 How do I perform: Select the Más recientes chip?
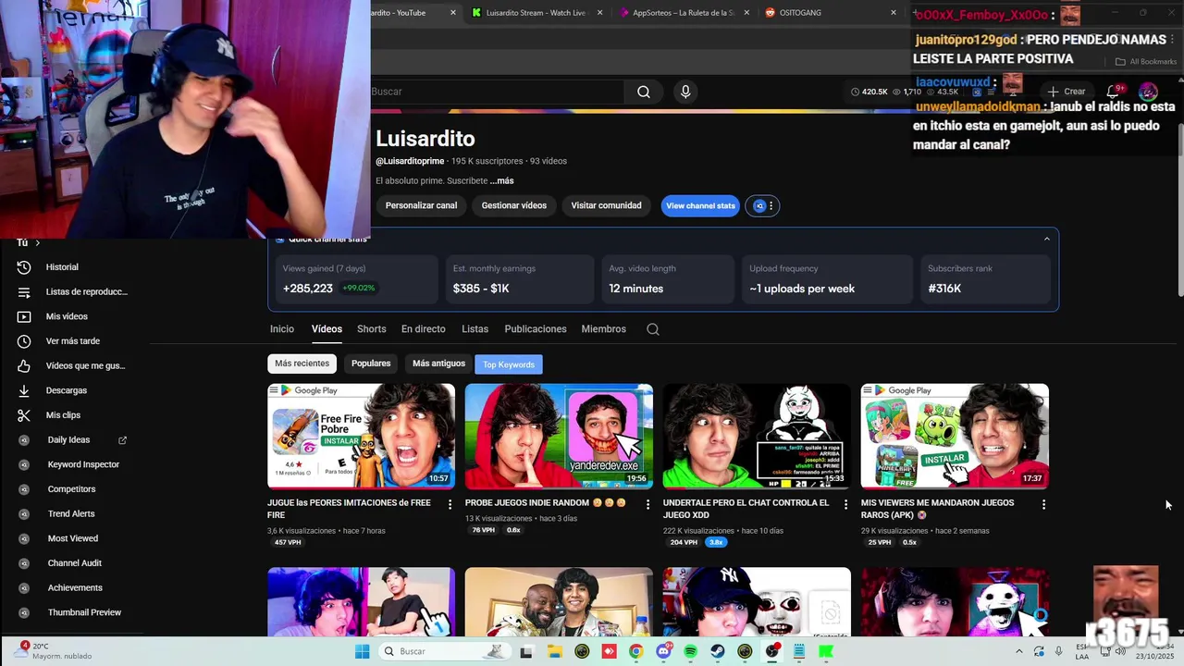[x=302, y=364]
